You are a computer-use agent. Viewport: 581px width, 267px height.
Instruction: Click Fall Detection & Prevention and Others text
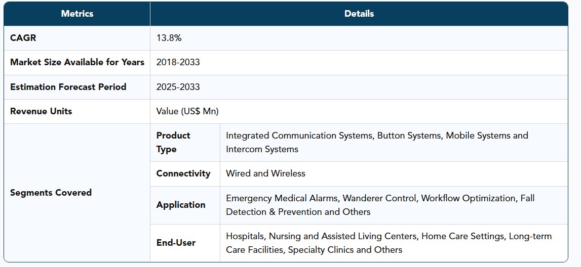(x=298, y=212)
